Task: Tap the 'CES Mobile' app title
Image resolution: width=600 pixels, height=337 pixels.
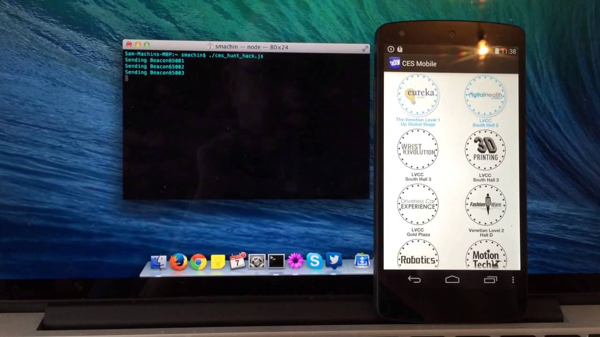Action: (x=419, y=64)
